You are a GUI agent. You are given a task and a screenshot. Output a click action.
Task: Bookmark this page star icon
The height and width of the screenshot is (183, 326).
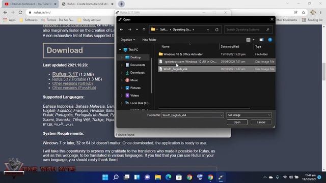point(304,12)
